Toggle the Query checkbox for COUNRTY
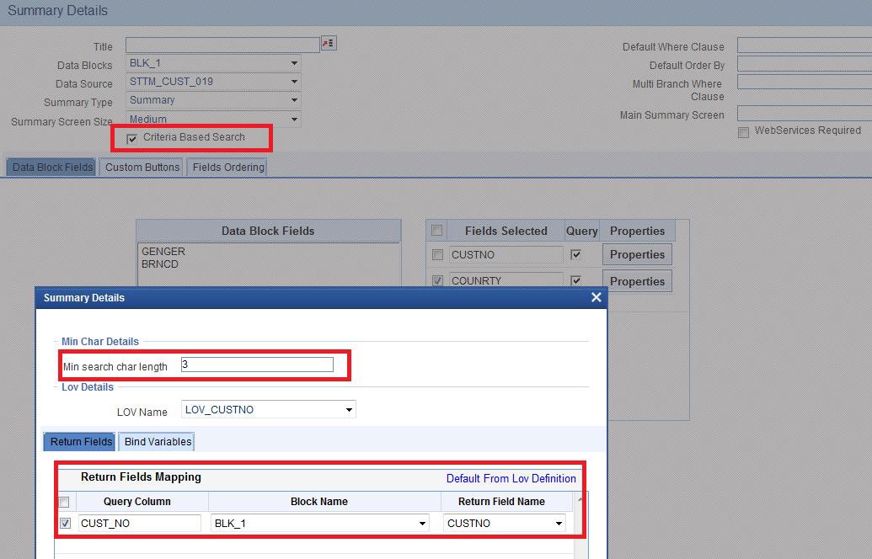Image resolution: width=872 pixels, height=559 pixels. (x=575, y=280)
